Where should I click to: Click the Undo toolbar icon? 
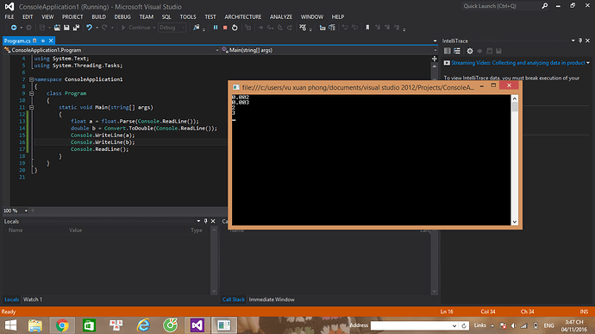[x=89, y=28]
